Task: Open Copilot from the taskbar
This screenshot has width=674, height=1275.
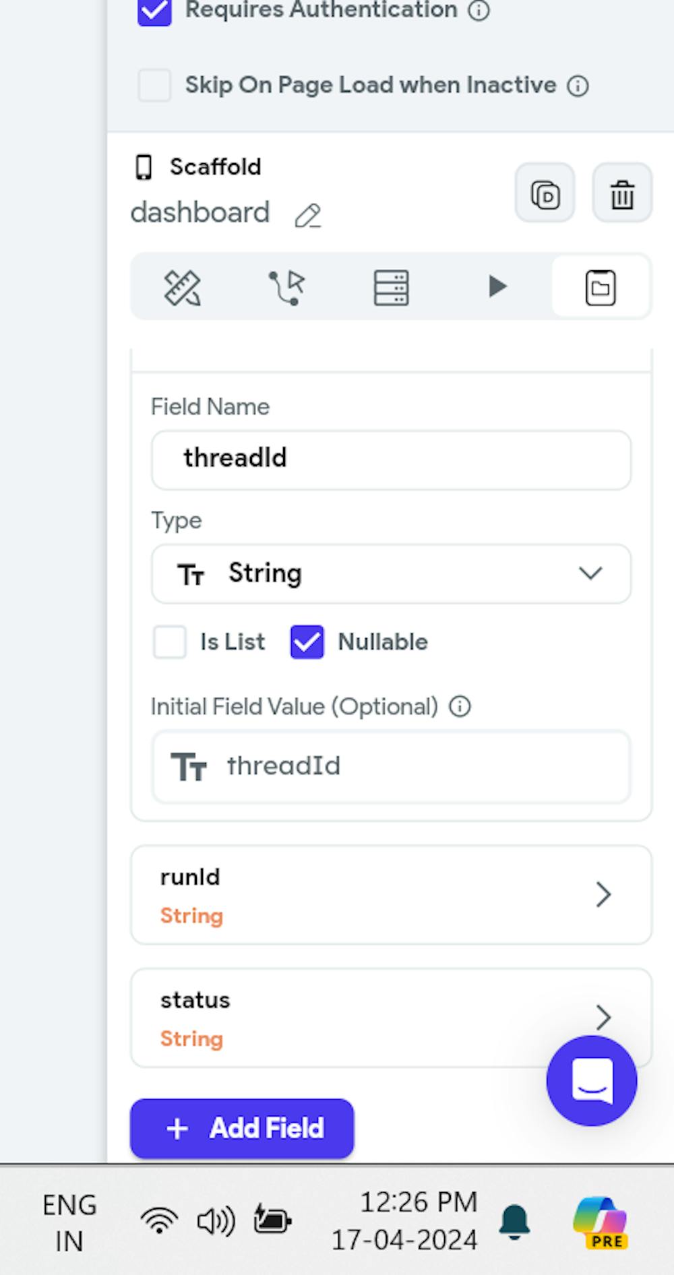Action: [x=600, y=1222]
